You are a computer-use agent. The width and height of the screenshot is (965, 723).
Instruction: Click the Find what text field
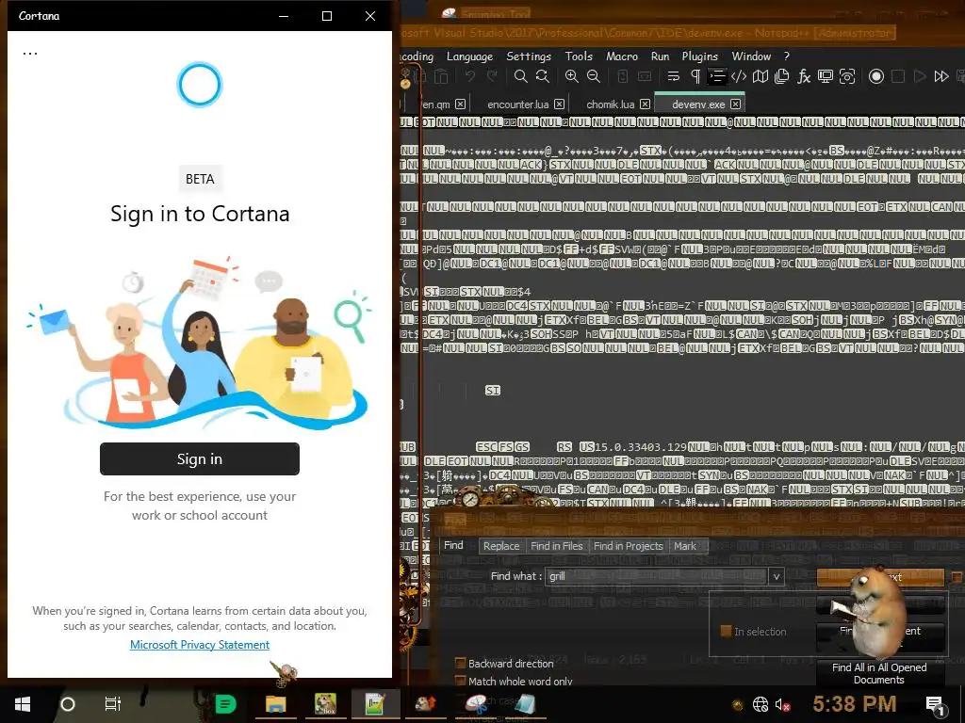[x=657, y=576]
